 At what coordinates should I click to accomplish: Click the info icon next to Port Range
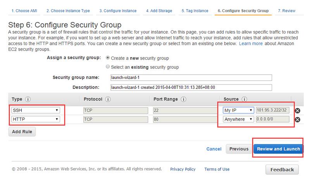183,99
